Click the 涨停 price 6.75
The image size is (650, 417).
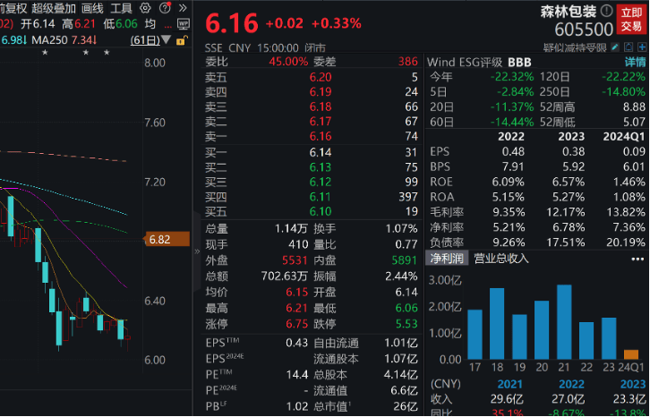coord(297,324)
